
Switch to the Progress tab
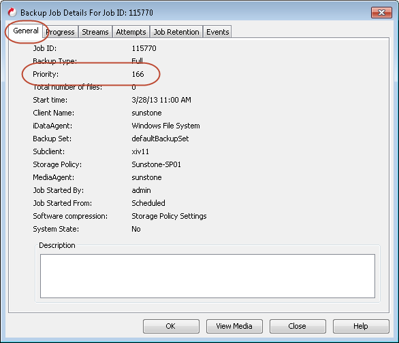click(x=60, y=32)
